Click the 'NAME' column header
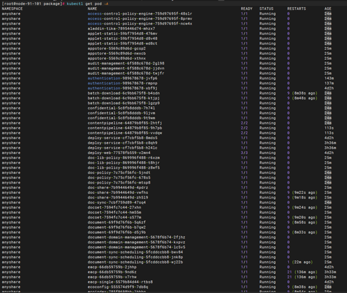 tap(92, 9)
